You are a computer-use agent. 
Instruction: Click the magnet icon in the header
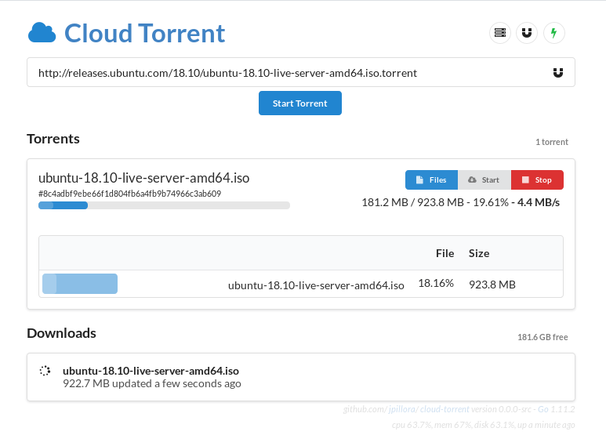[527, 33]
